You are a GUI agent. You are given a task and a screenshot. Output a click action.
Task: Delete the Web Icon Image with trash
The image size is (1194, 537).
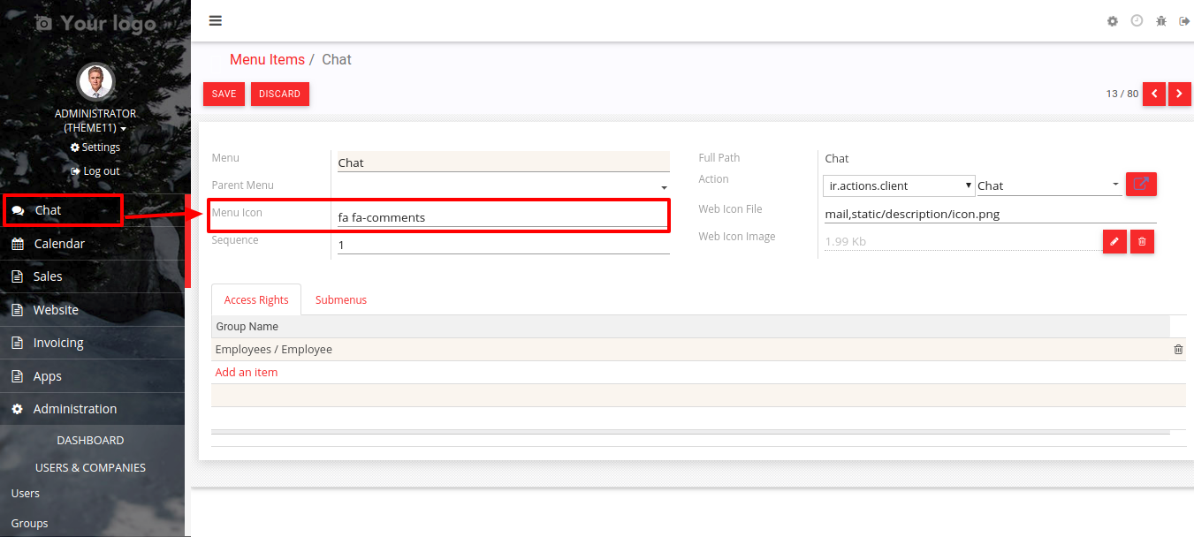(x=1142, y=241)
